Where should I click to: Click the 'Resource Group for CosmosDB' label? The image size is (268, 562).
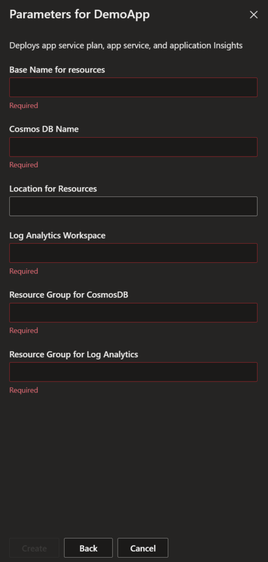[69, 295]
